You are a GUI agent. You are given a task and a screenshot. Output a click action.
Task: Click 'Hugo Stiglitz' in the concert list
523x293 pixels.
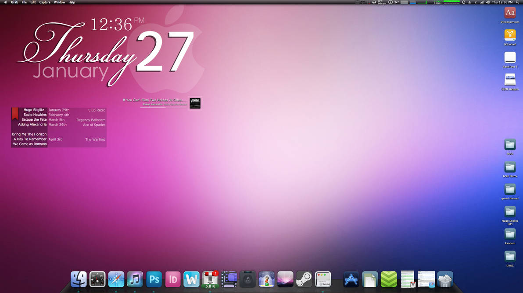coord(34,110)
